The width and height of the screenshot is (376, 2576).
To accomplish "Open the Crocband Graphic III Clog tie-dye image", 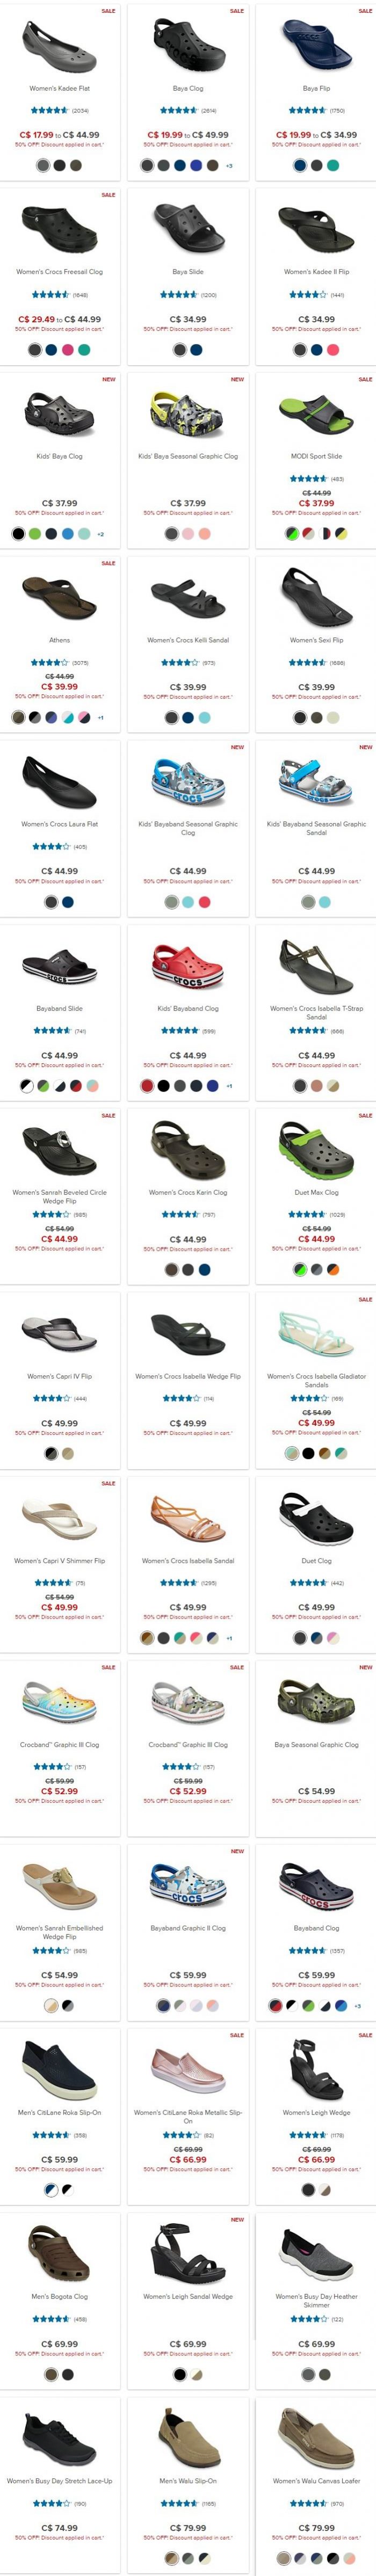I will tap(60, 1701).
